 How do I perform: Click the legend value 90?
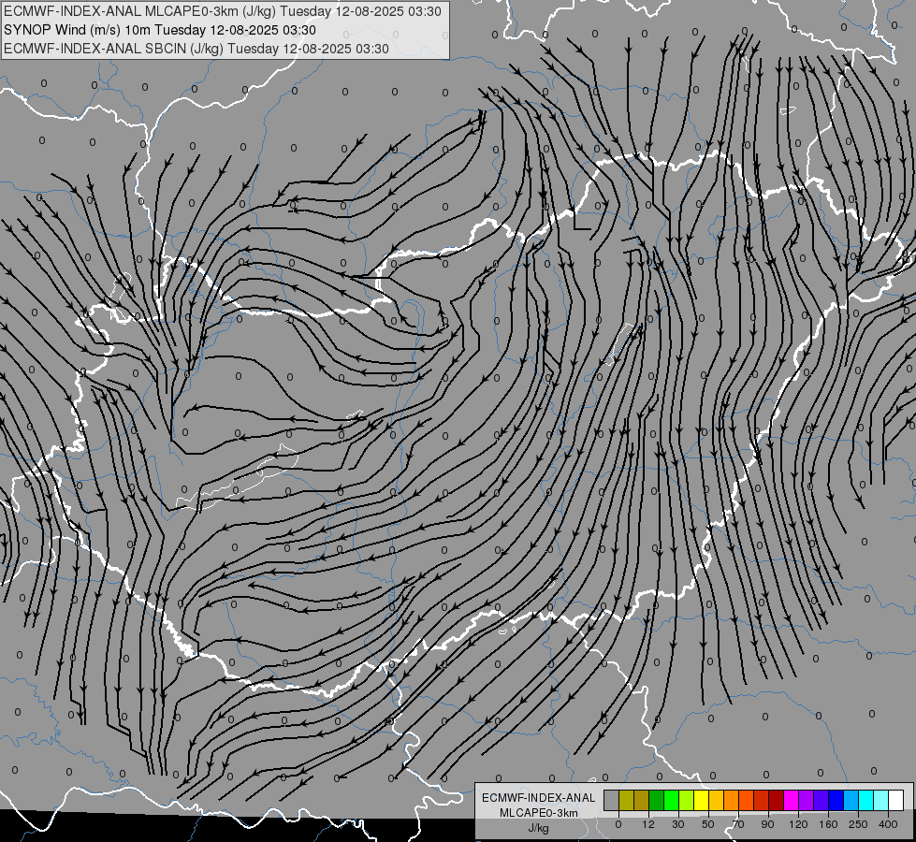[767, 824]
